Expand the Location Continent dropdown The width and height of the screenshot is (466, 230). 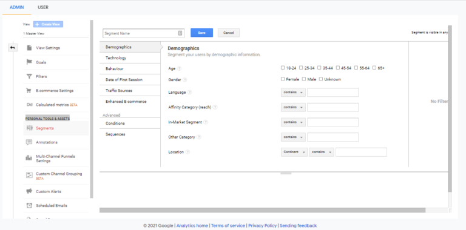pos(294,152)
